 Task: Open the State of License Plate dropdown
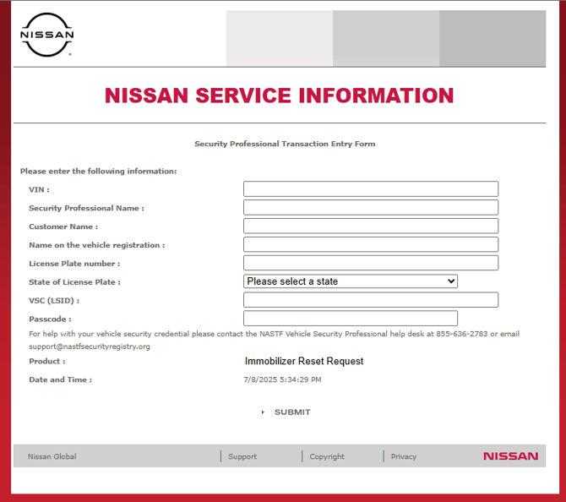click(351, 281)
